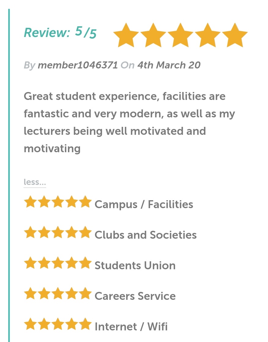Click the third large star in overall review rating
Viewport: 268px width, 342px height.
click(x=180, y=35)
